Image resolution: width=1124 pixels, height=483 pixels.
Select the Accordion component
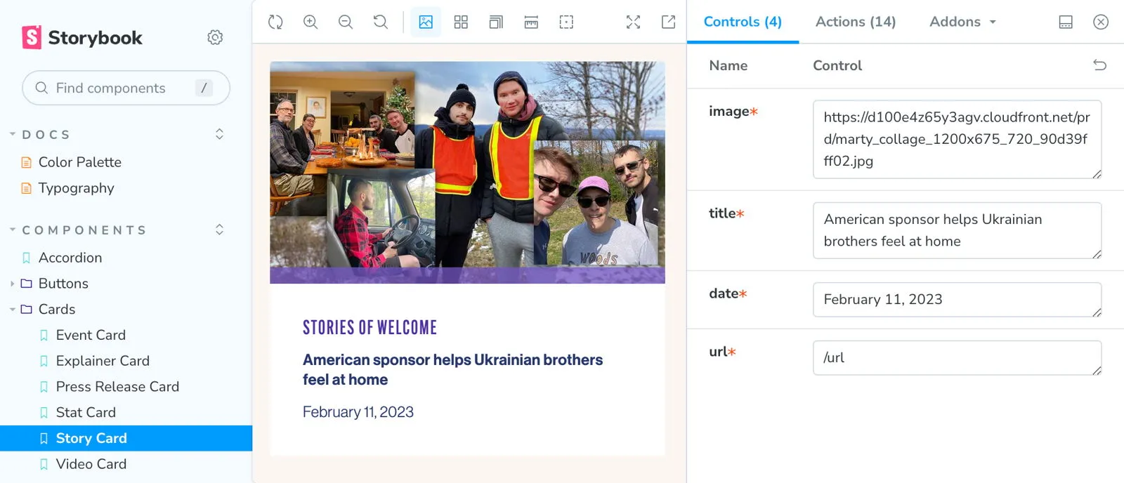coord(70,258)
